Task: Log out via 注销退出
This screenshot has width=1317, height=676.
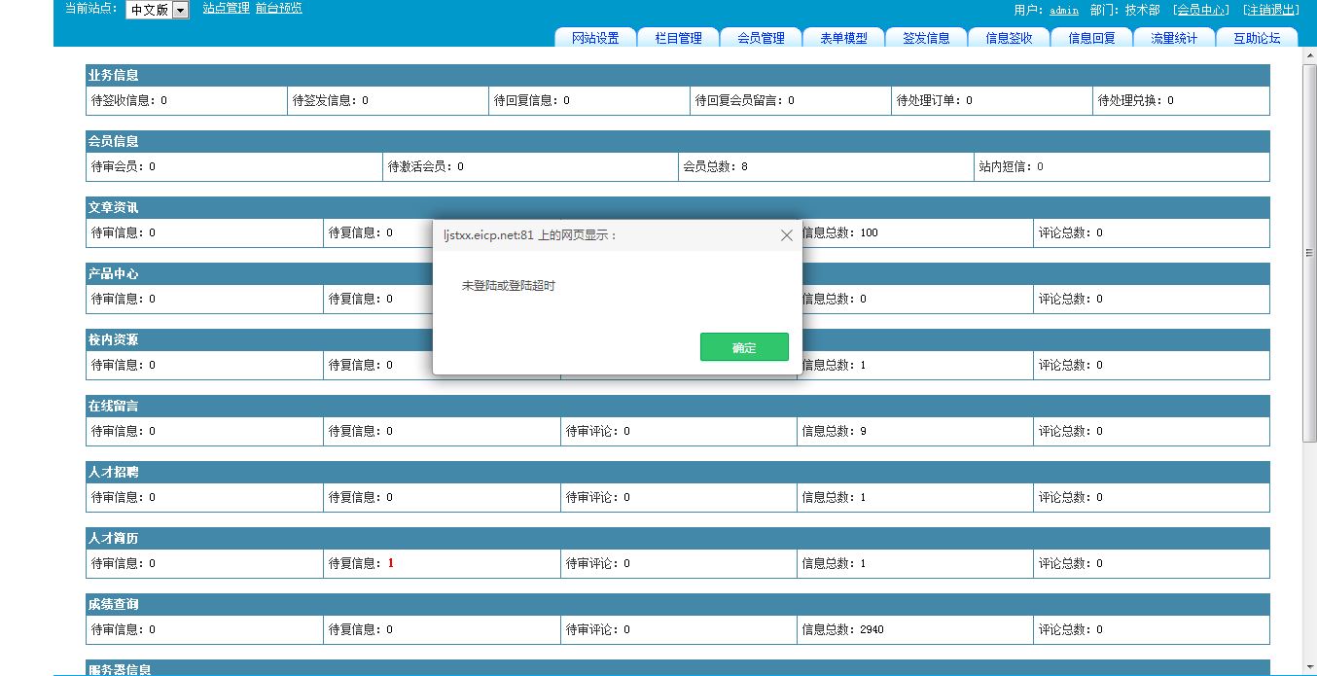Action: click(1271, 10)
